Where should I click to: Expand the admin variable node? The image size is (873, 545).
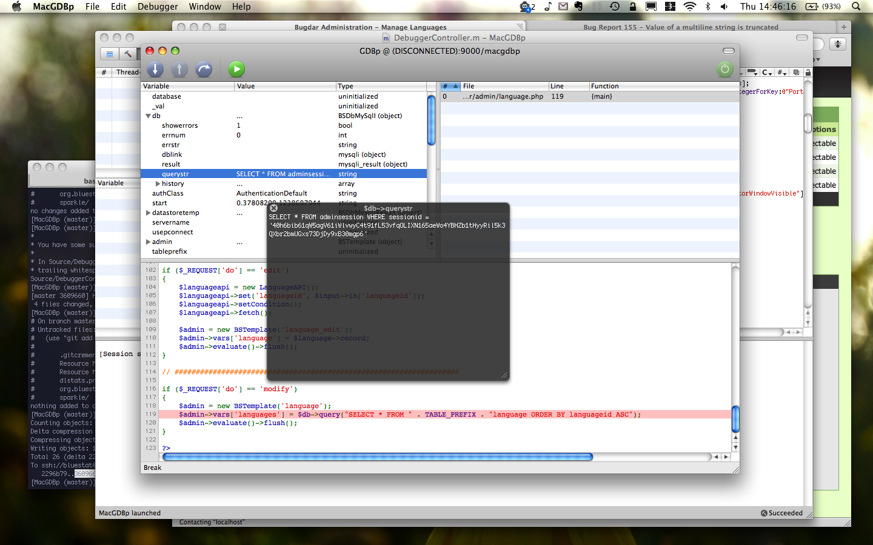[x=148, y=242]
